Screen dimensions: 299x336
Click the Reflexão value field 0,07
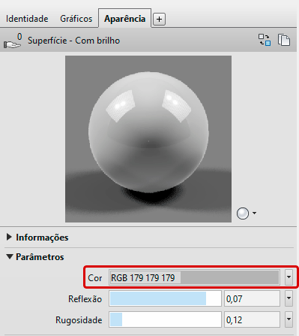(x=252, y=298)
